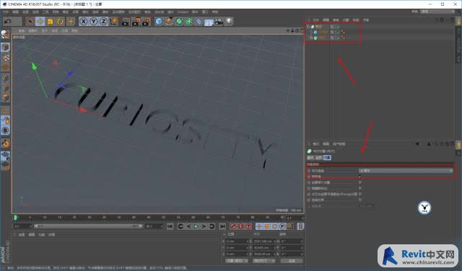Screen dimensions: 462x271
Task: Select the Rotate tool icon
Action: click(61, 21)
